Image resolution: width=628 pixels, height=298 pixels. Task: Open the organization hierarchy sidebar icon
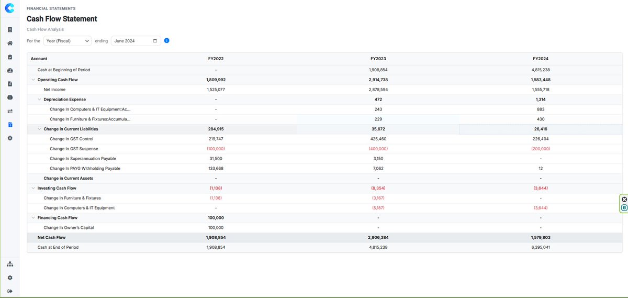click(9, 264)
